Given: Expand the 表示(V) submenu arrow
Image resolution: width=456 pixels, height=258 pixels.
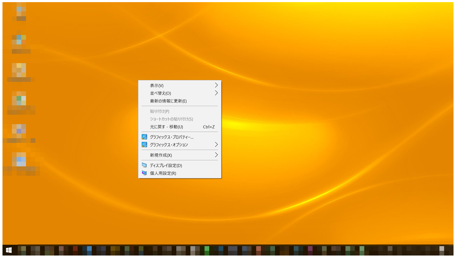Looking at the screenshot, I should tap(216, 86).
